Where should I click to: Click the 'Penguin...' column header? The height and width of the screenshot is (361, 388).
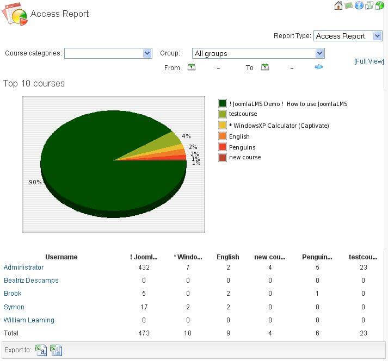tap(317, 257)
